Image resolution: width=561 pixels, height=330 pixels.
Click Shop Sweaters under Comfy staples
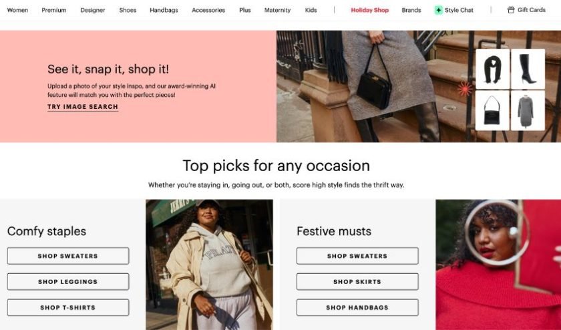coord(68,256)
